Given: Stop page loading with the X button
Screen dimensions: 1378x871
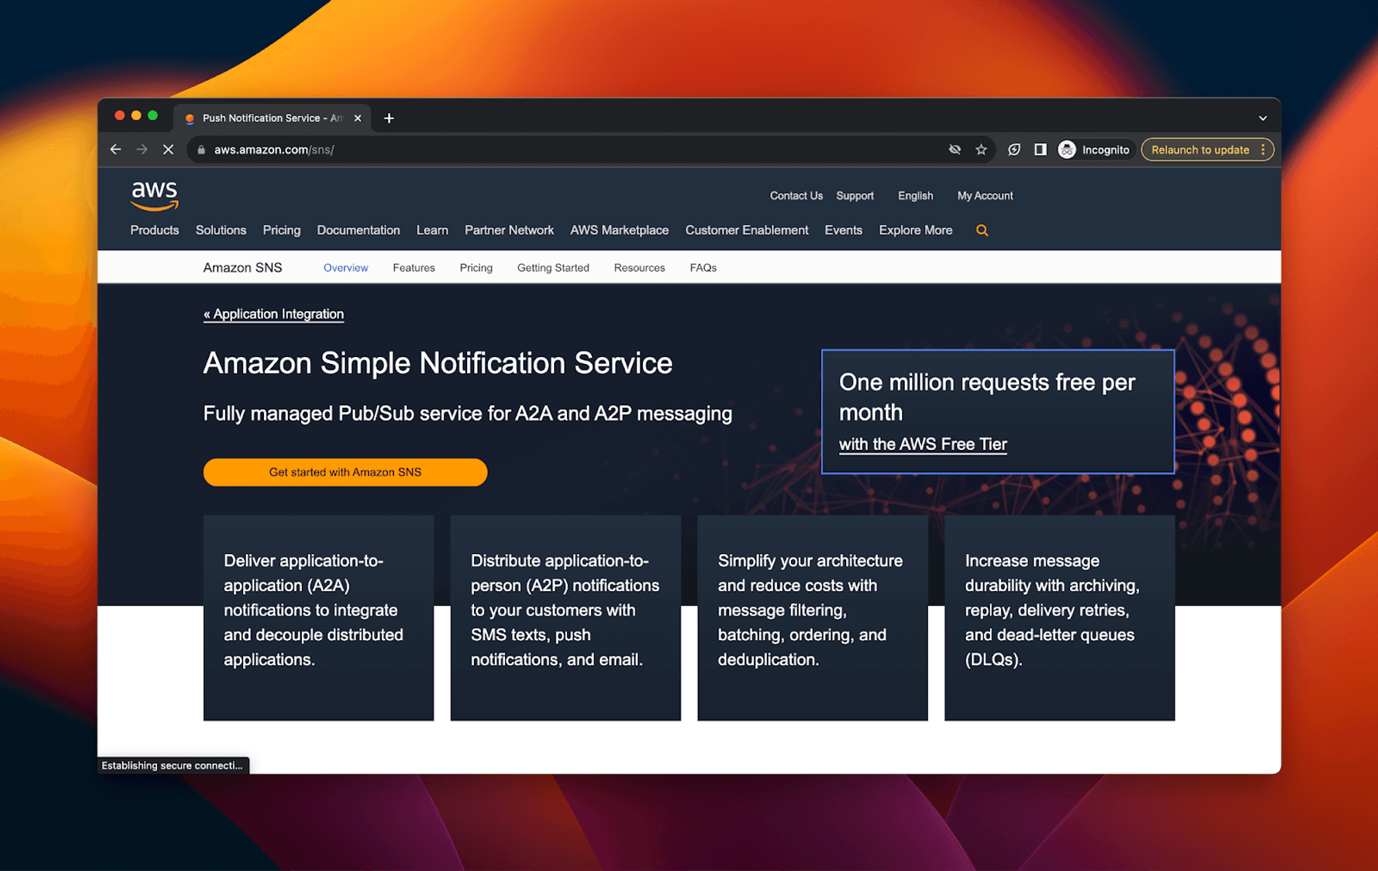Looking at the screenshot, I should (168, 150).
